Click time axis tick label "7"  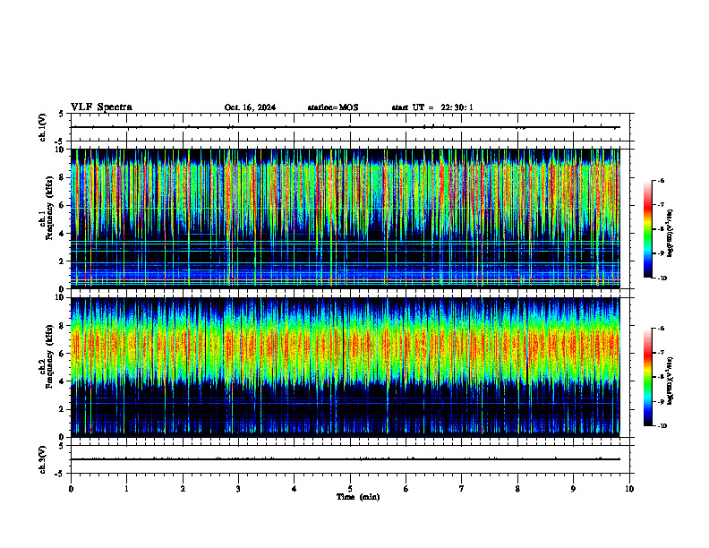[x=462, y=489]
